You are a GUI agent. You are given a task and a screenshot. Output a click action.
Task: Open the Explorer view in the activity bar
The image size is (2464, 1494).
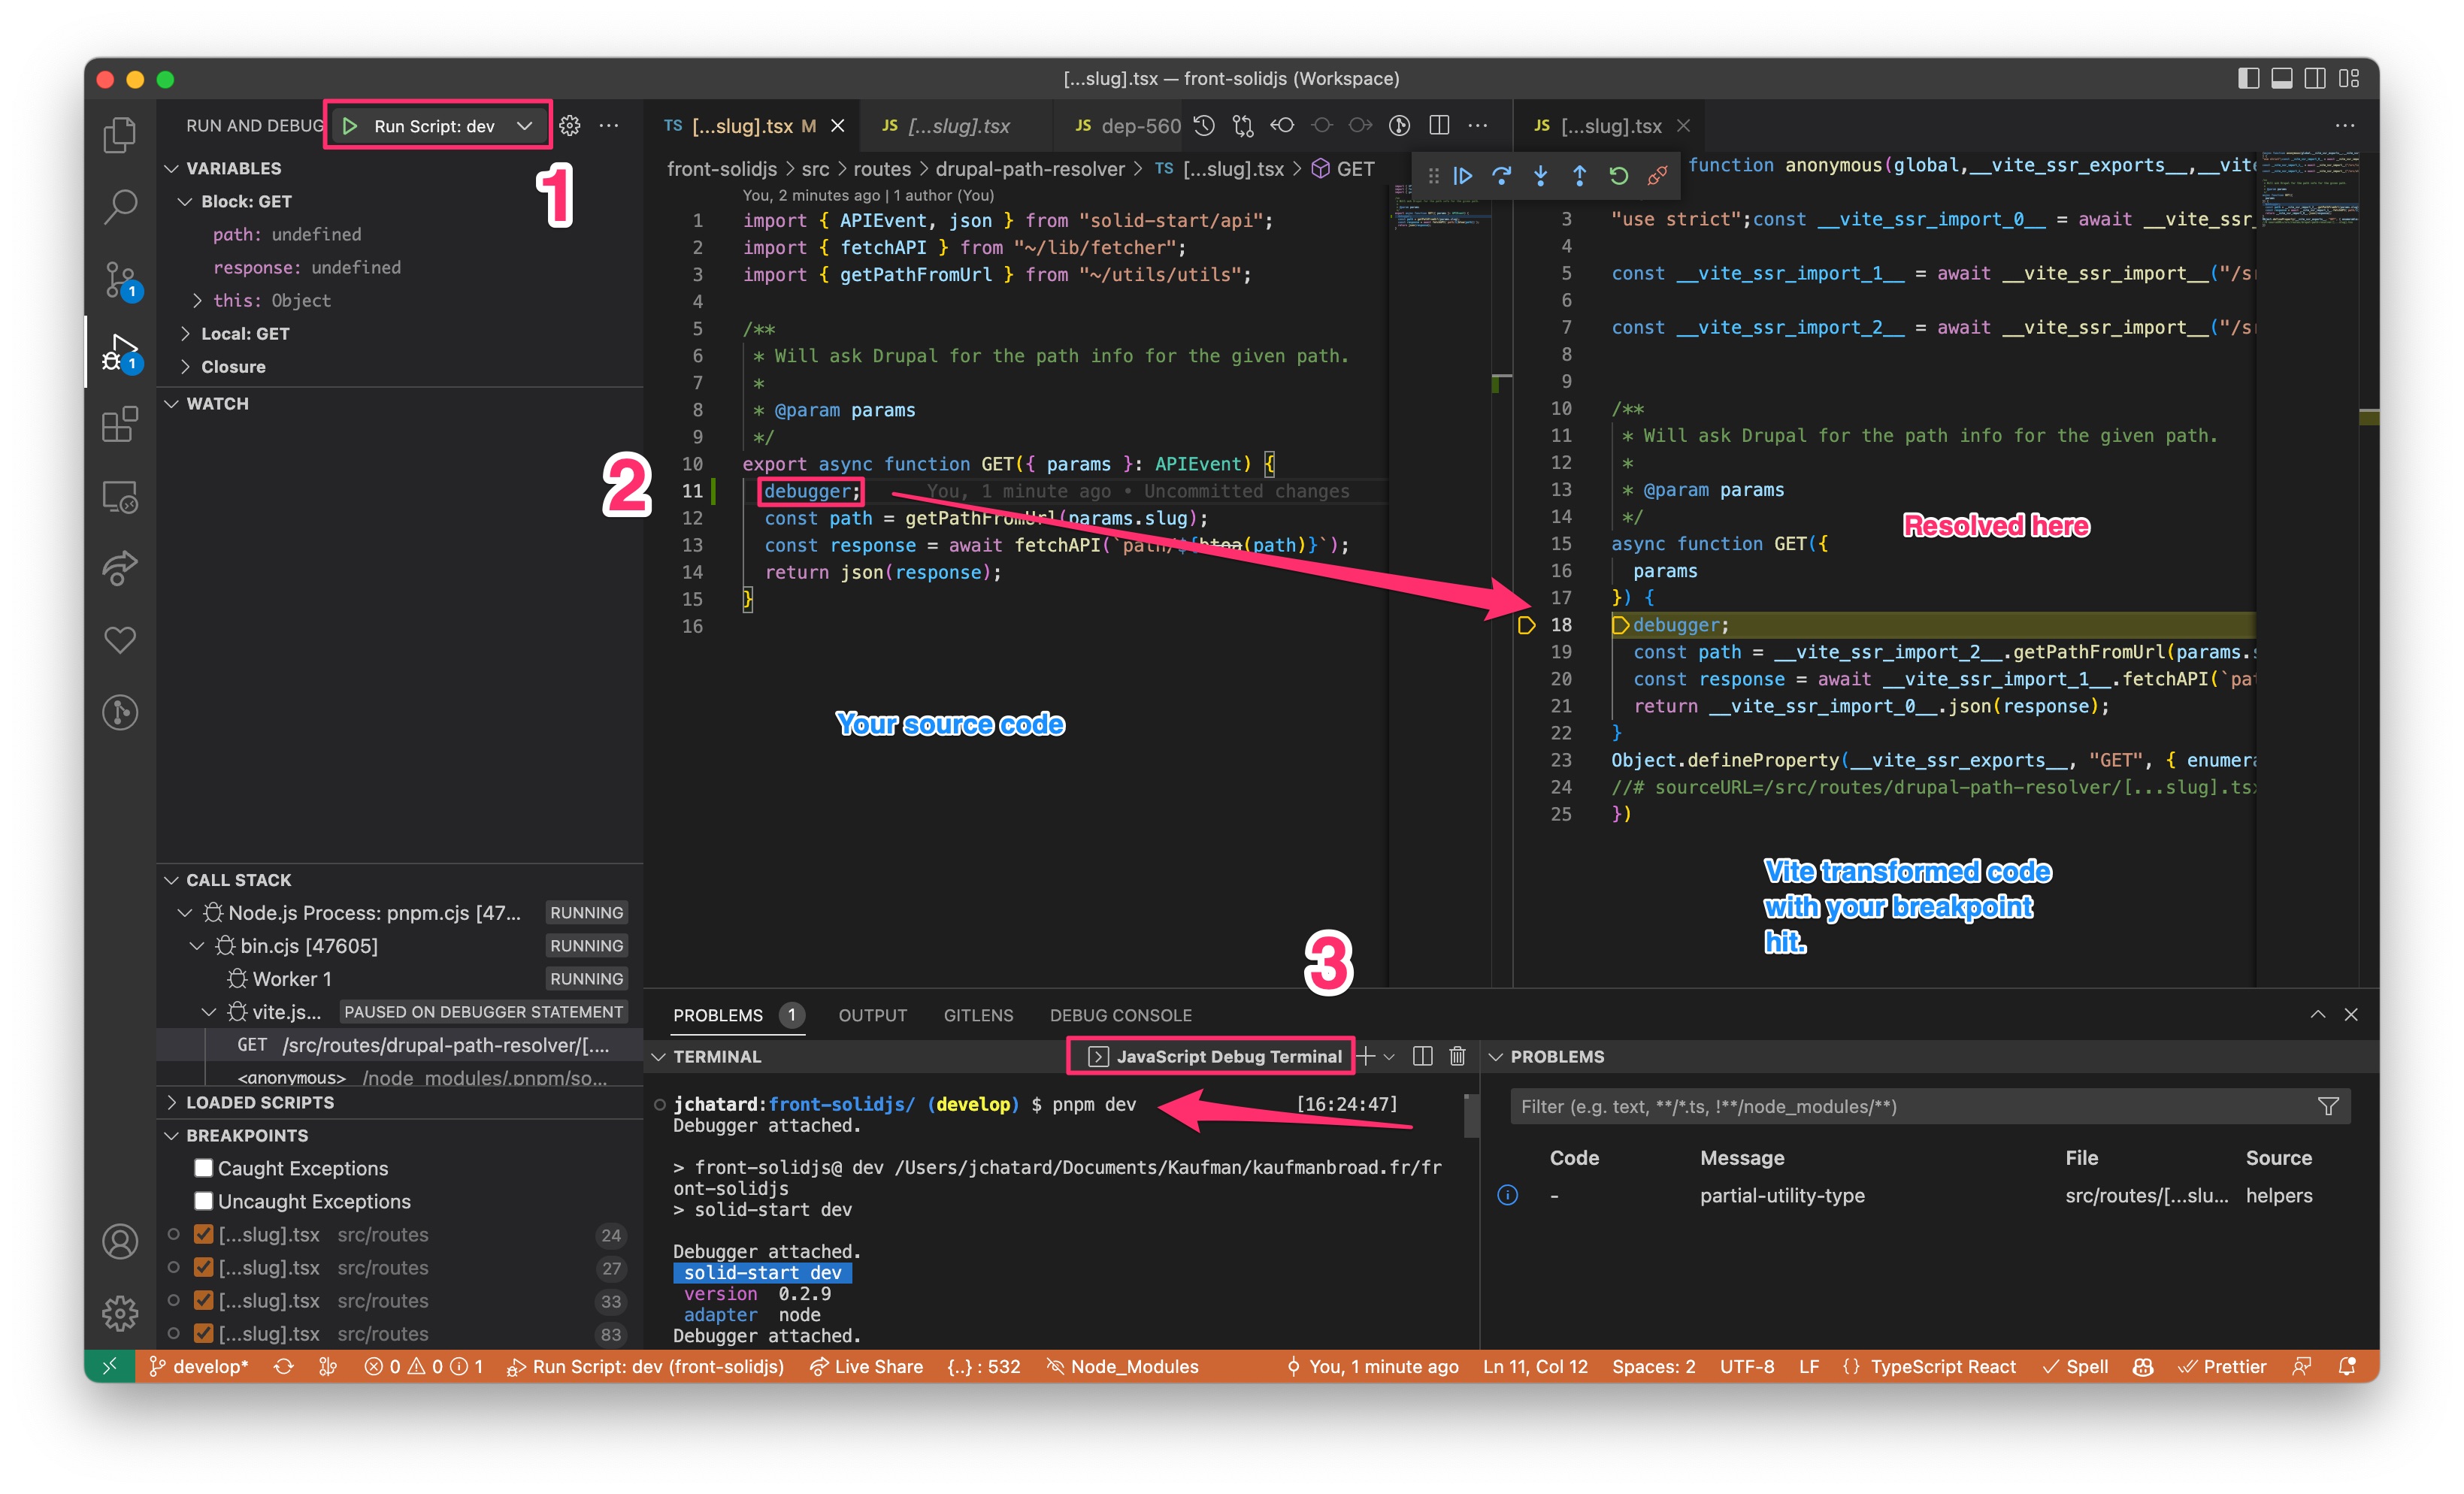click(x=120, y=134)
